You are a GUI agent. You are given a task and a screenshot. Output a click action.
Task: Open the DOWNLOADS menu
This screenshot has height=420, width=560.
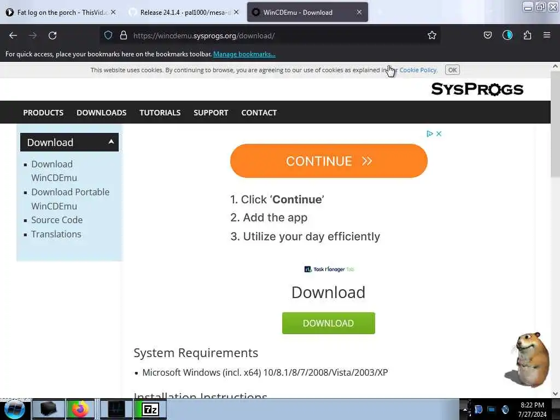point(101,113)
